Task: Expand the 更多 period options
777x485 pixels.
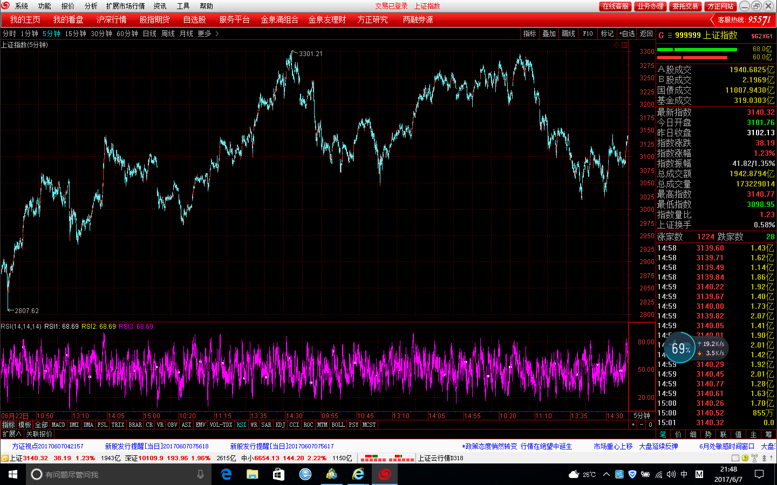Action: pyautogui.click(x=208, y=33)
